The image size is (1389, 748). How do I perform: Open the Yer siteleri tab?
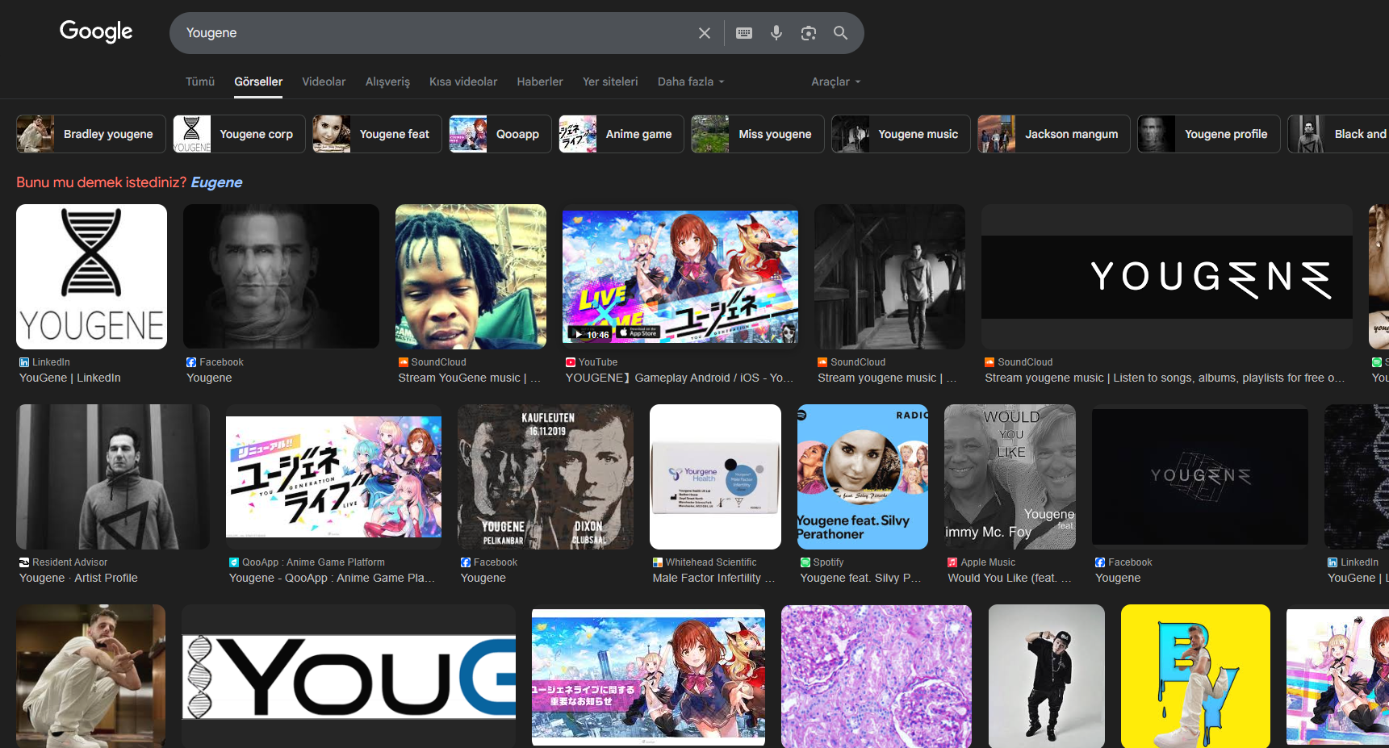[x=610, y=81]
